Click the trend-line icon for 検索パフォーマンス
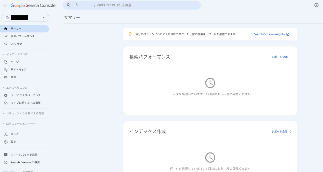The width and height of the screenshot is (323, 172). pyautogui.click(x=6, y=37)
